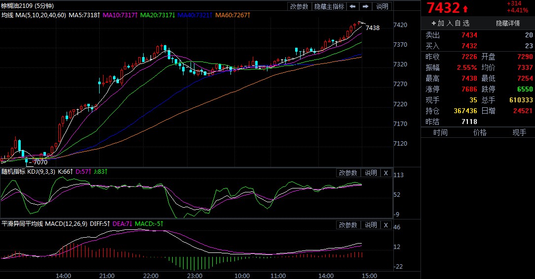
Task: Close the MACD indicator panel with X
Action: point(386,225)
